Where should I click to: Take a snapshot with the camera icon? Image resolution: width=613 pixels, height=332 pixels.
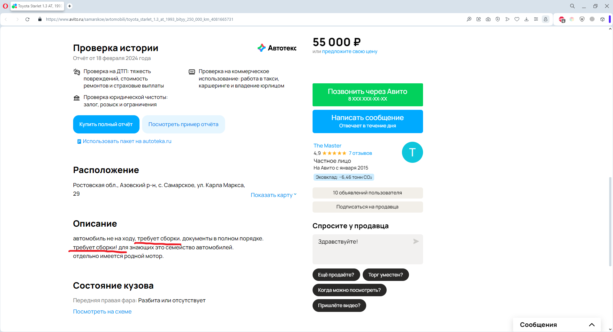[x=488, y=19]
